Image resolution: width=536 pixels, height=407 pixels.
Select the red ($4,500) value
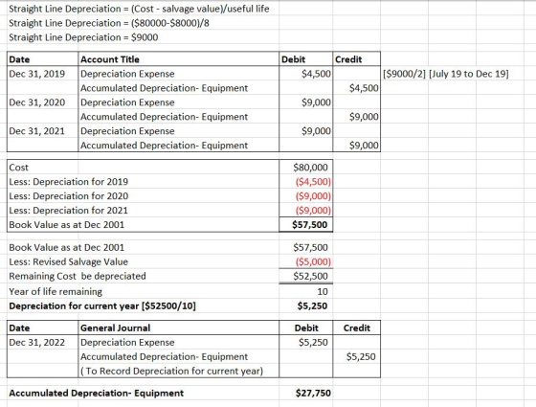coord(313,182)
